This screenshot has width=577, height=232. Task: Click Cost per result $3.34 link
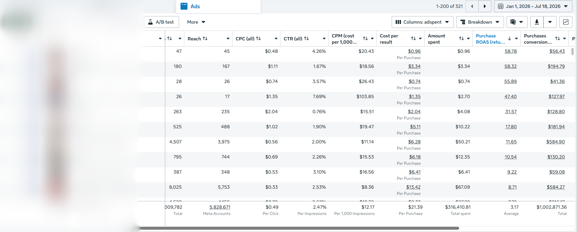[x=414, y=66]
